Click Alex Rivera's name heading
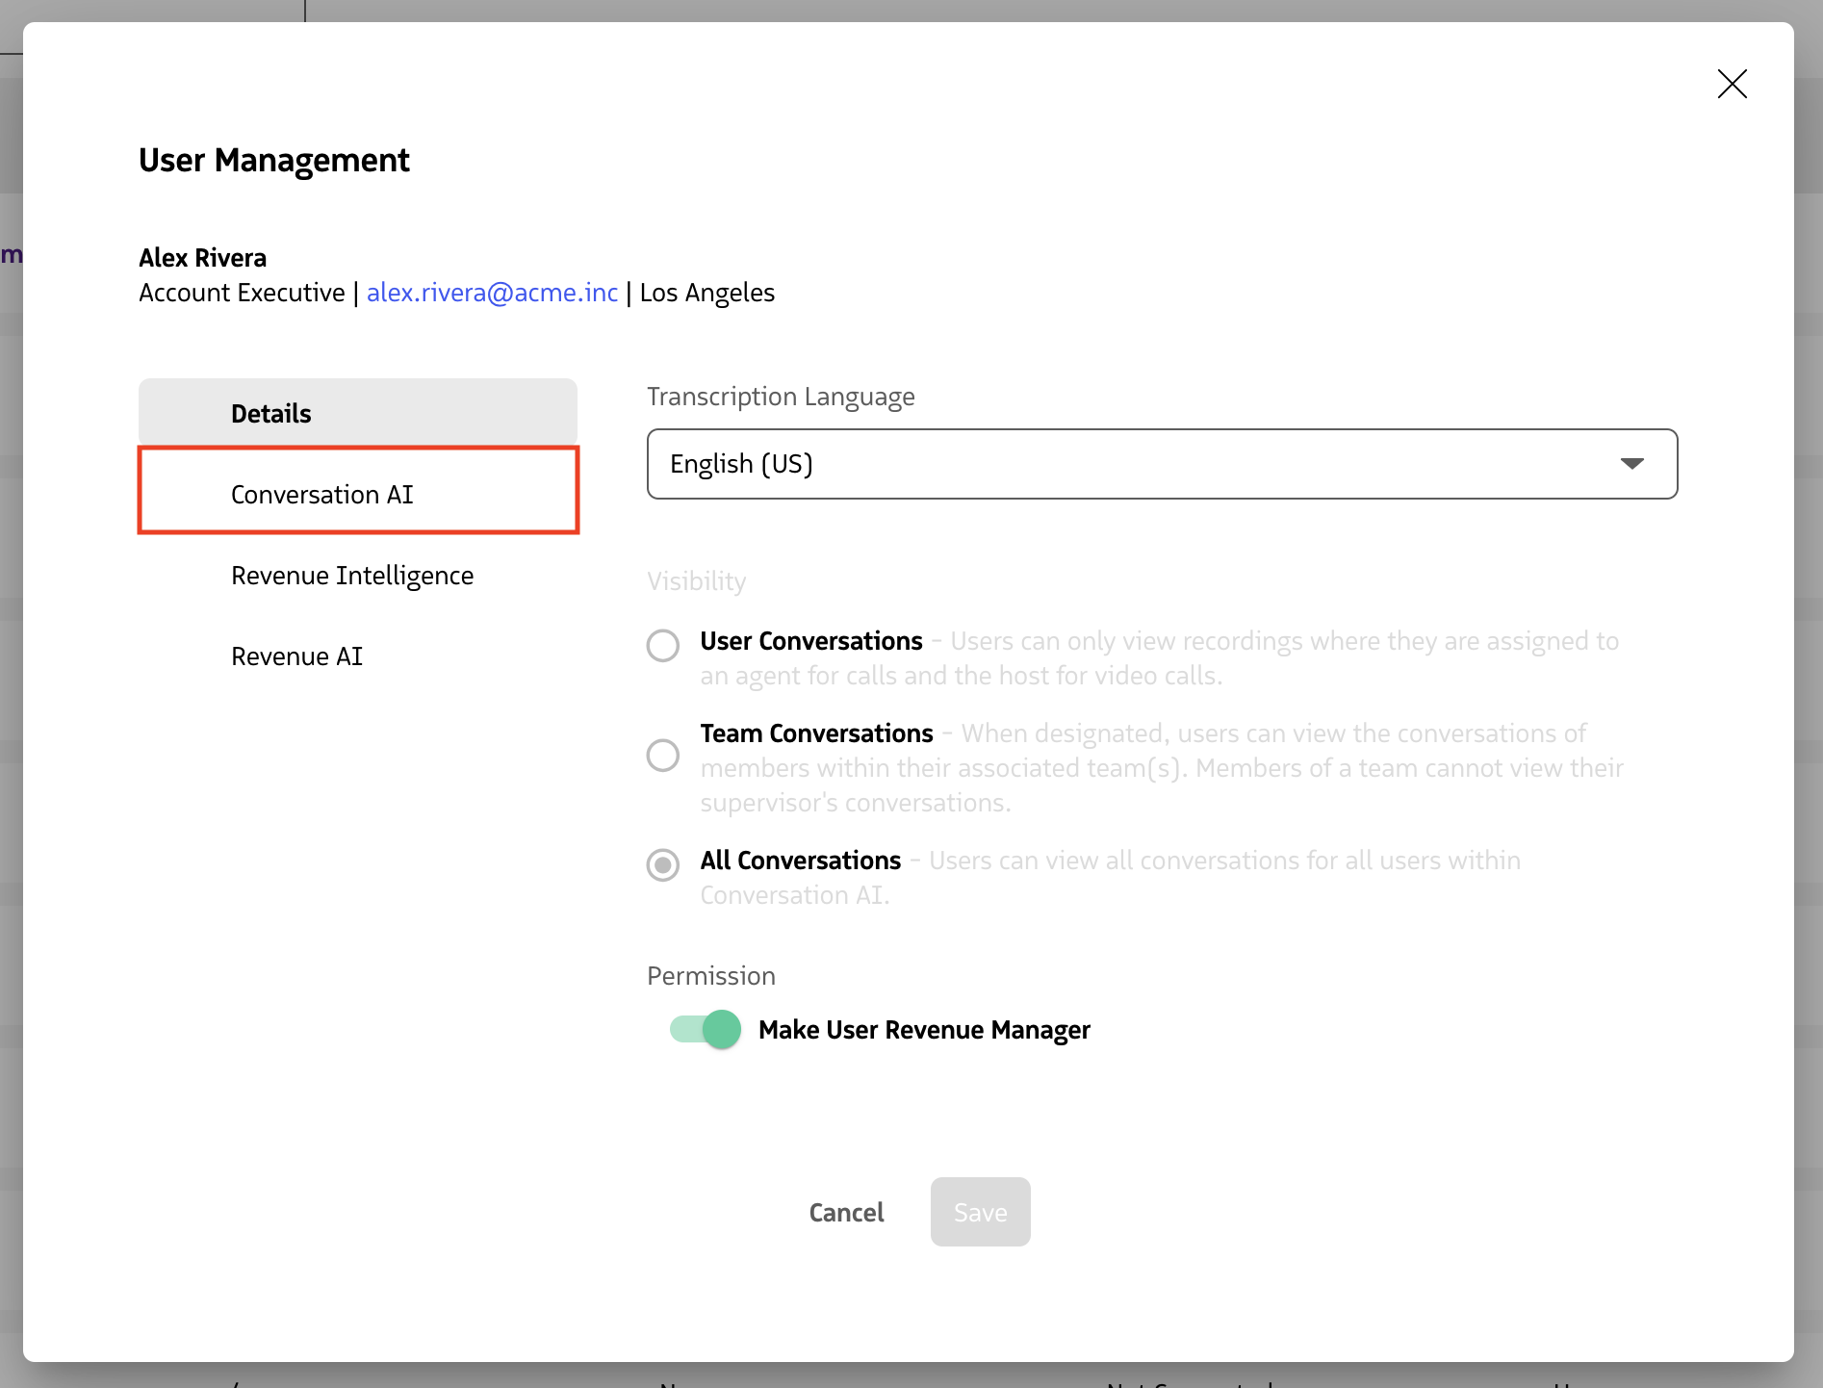Screen dimensions: 1823x1388 (x=202, y=257)
